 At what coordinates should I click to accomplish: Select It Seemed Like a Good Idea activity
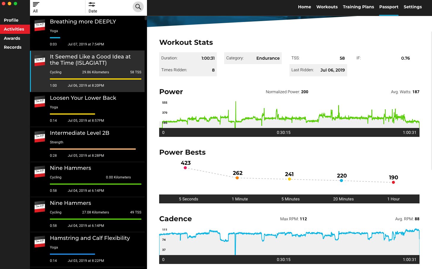(87, 71)
